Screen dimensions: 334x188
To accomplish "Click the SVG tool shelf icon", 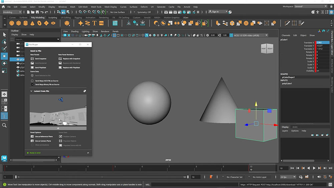I will (102, 23).
